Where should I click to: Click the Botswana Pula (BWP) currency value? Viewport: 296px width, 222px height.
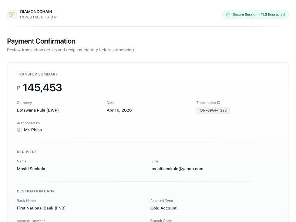[x=38, y=110]
